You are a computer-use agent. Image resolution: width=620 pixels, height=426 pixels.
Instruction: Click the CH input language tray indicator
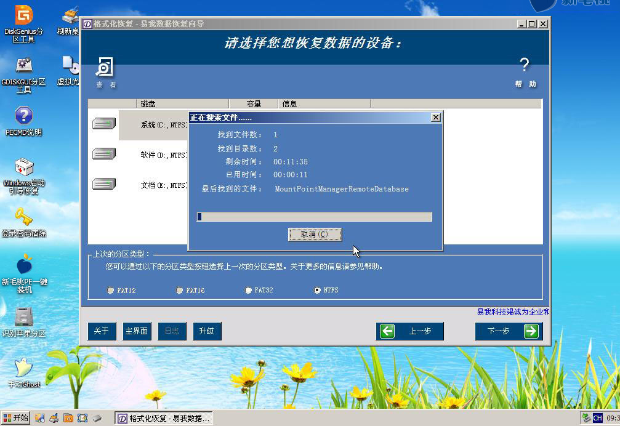click(x=597, y=418)
